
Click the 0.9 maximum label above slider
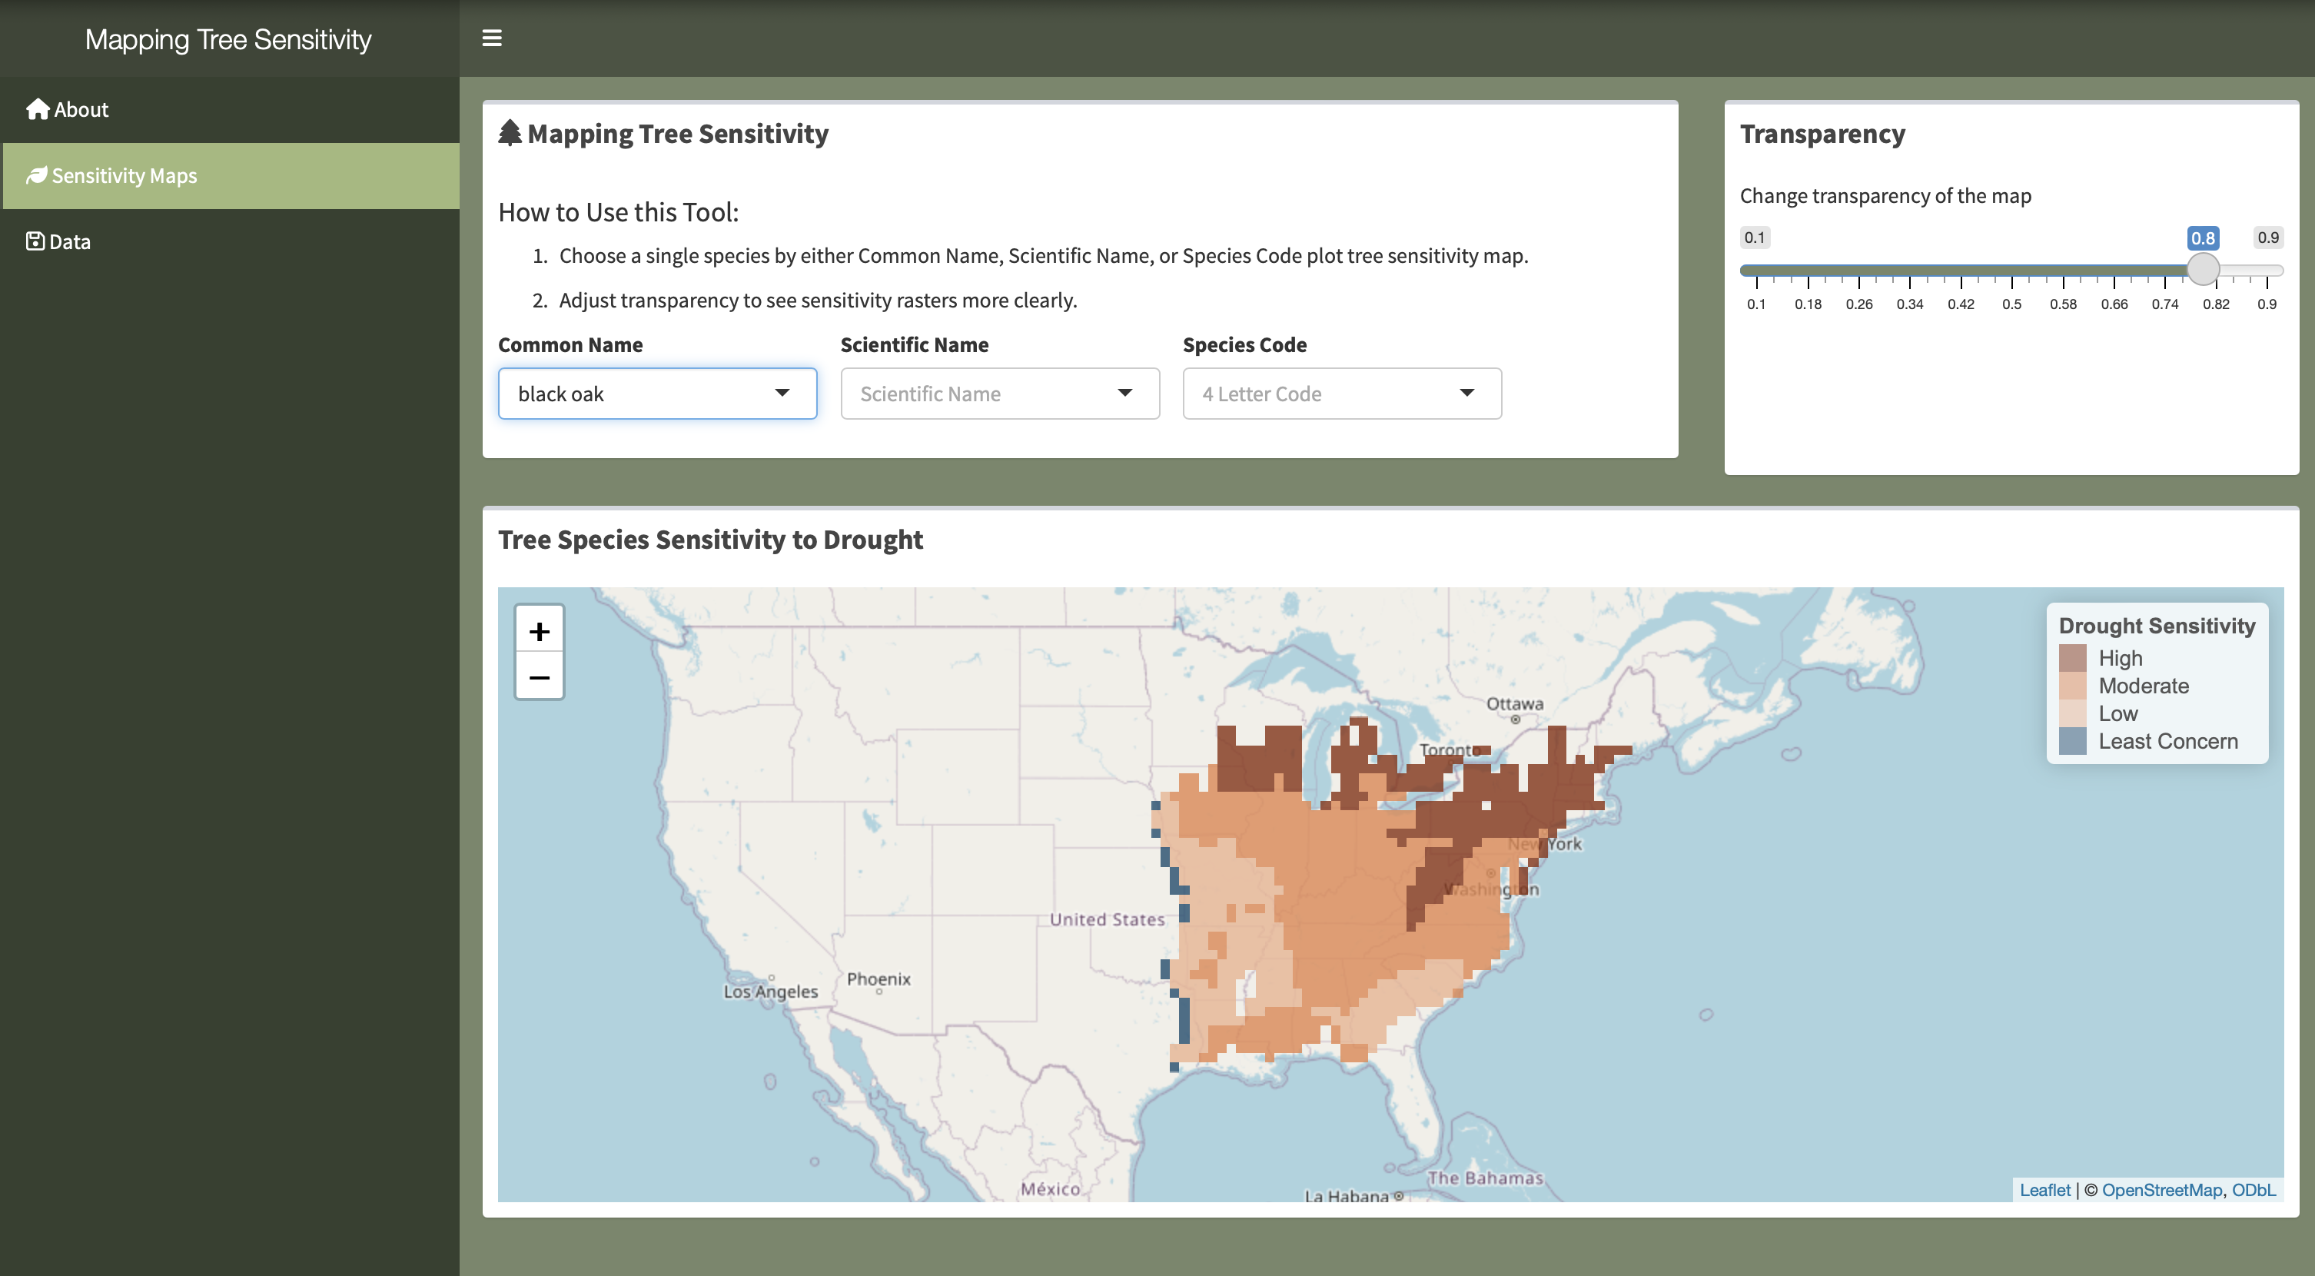[2267, 238]
